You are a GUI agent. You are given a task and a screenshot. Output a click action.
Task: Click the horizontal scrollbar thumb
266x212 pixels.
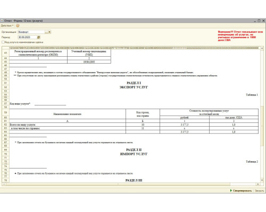(x=118, y=184)
